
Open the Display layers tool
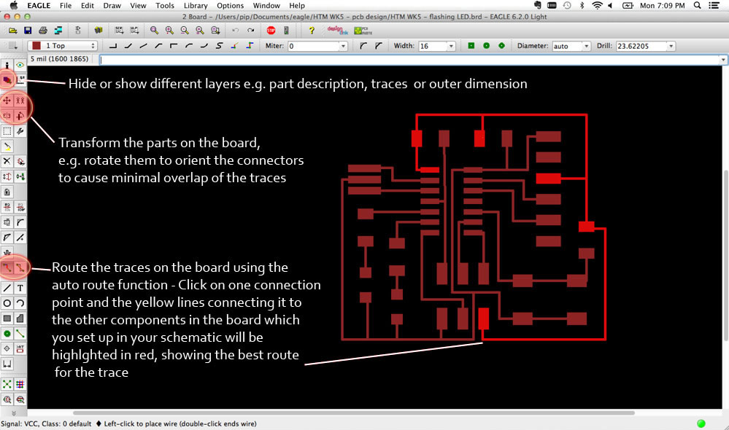tap(7, 80)
